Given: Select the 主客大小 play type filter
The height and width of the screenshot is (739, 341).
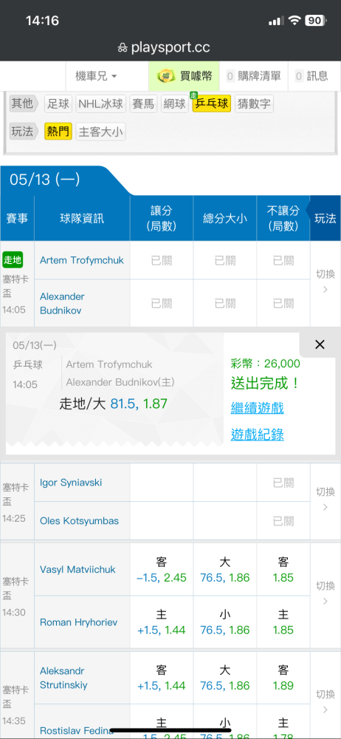Looking at the screenshot, I should [100, 132].
